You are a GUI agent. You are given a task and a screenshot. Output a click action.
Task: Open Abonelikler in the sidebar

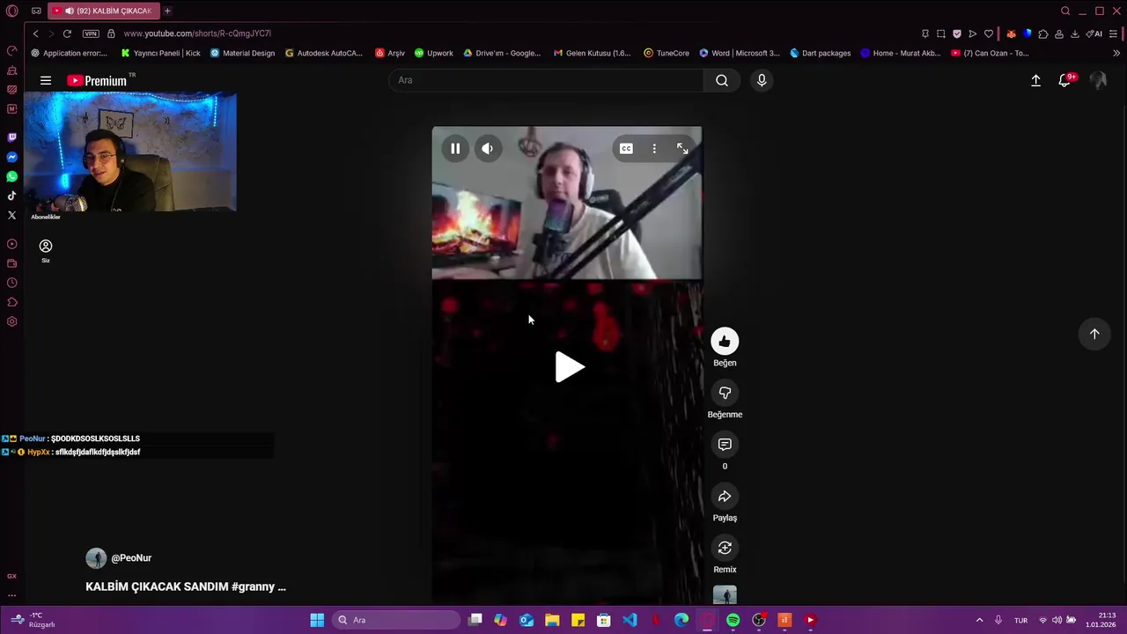[46, 217]
